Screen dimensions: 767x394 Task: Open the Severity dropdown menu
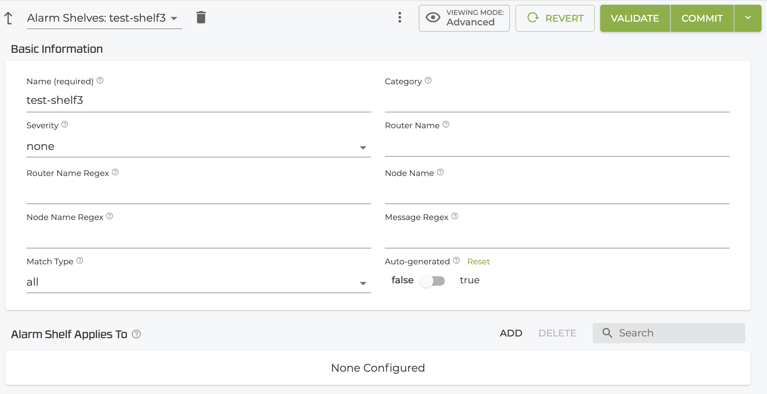[x=198, y=146]
